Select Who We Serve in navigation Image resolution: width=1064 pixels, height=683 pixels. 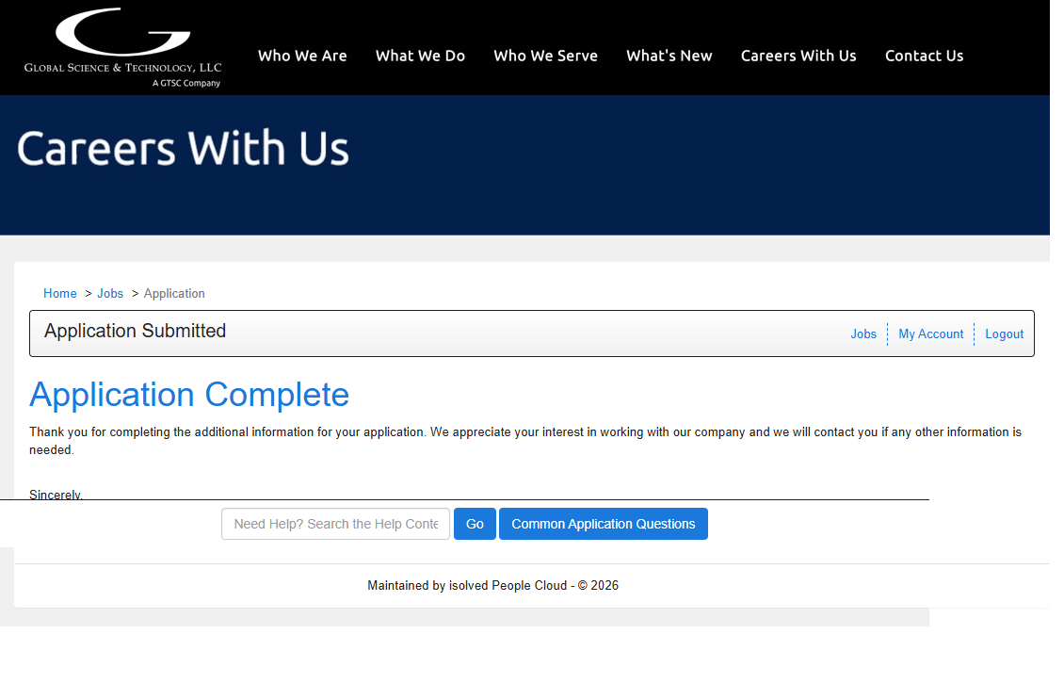(x=545, y=56)
